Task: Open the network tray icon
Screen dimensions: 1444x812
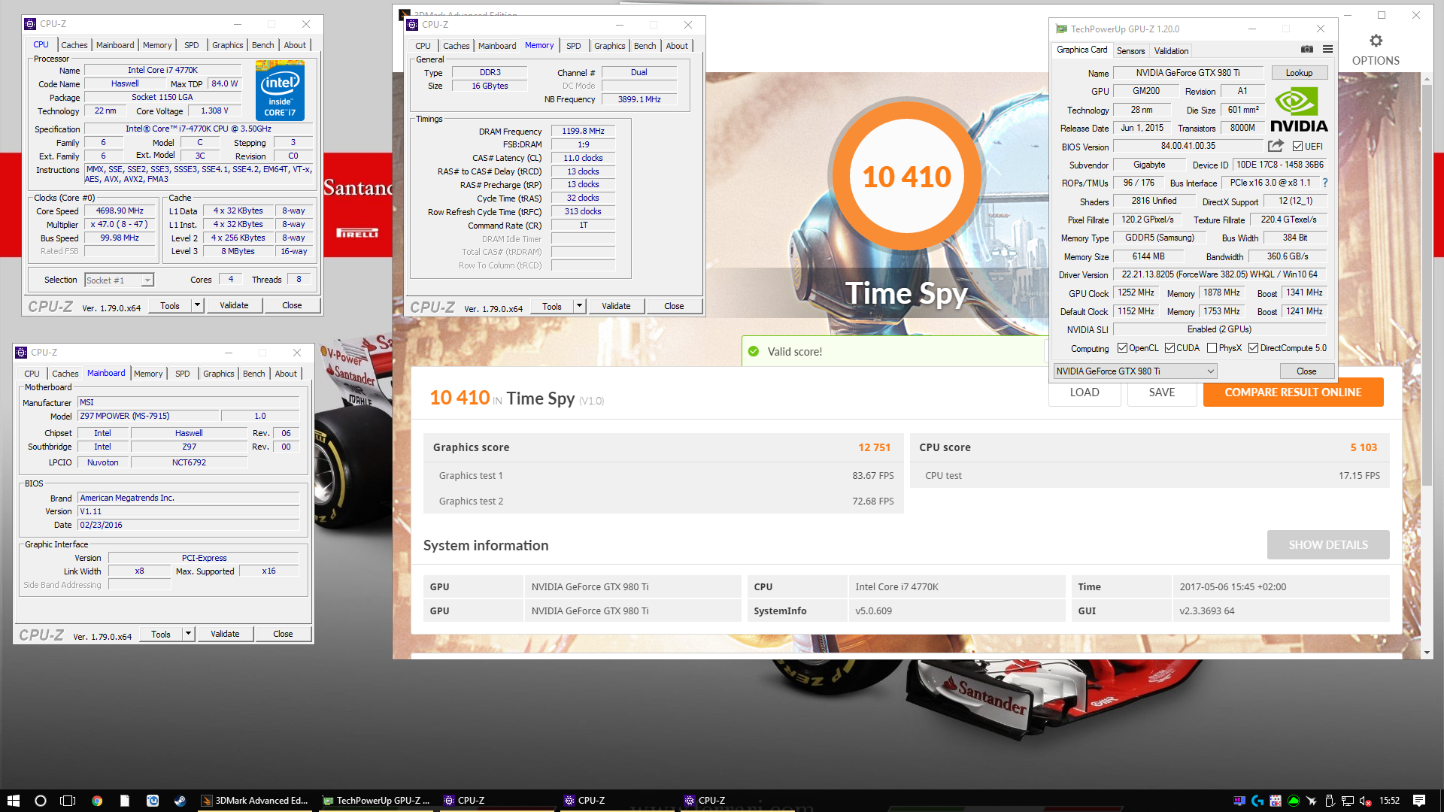Action: (x=1348, y=801)
